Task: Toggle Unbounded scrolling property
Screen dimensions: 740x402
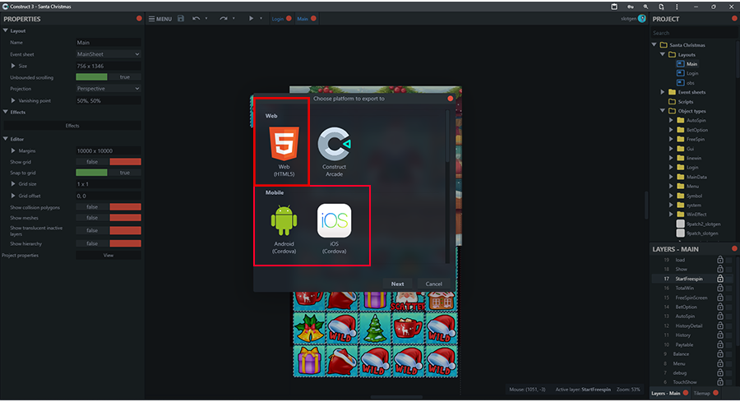Action: [108, 77]
